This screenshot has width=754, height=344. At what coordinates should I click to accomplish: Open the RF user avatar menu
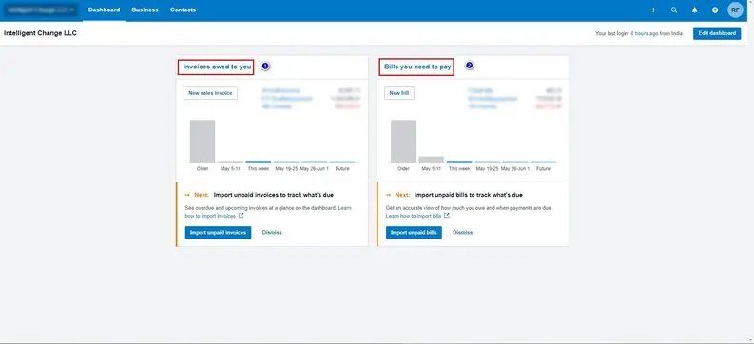735,10
